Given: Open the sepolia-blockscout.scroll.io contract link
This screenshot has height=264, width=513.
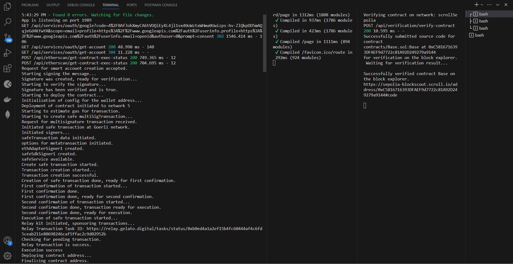Looking at the screenshot, I should coord(410,90).
